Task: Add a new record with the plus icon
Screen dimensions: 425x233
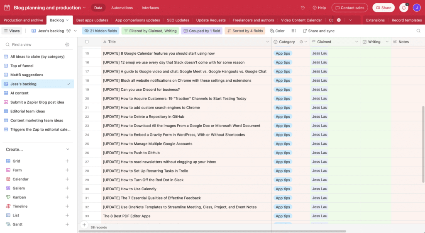Action: [x=84, y=225]
